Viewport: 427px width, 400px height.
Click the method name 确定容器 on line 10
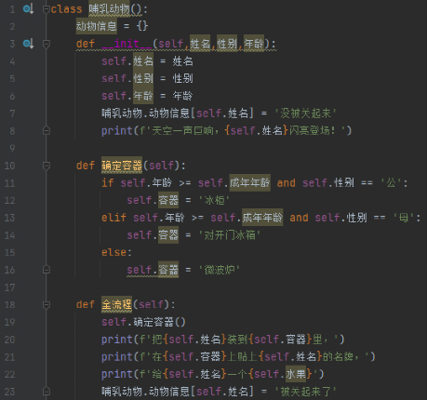pos(122,166)
